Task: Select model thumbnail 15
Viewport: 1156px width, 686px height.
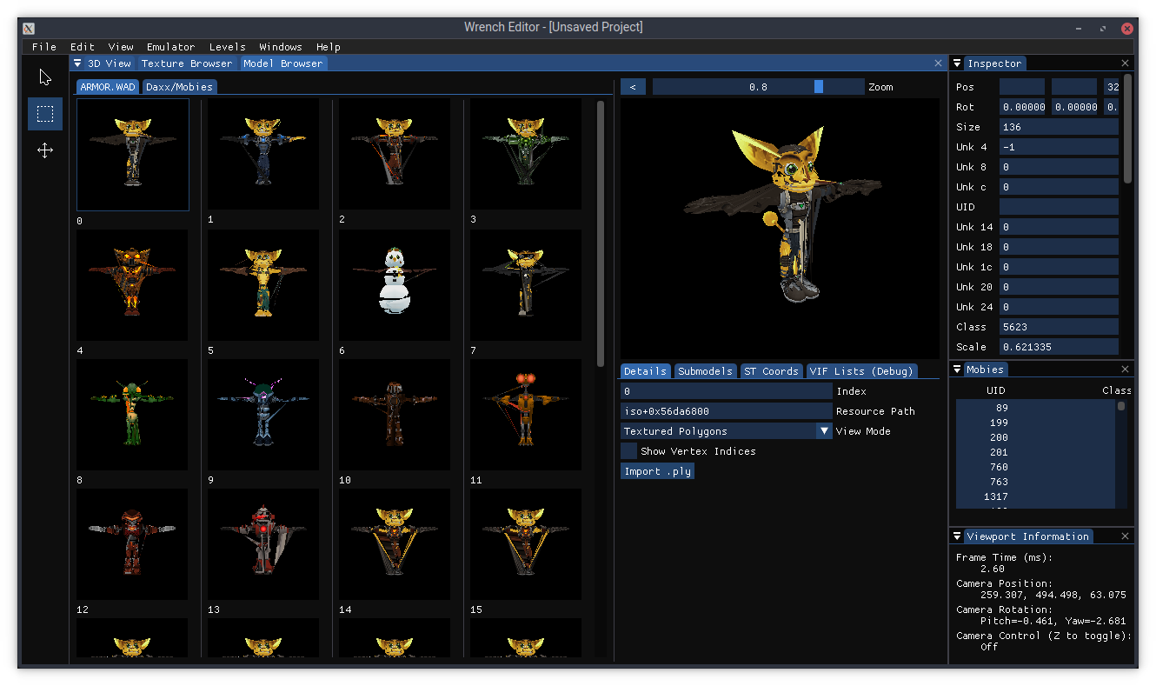Action: 526,544
